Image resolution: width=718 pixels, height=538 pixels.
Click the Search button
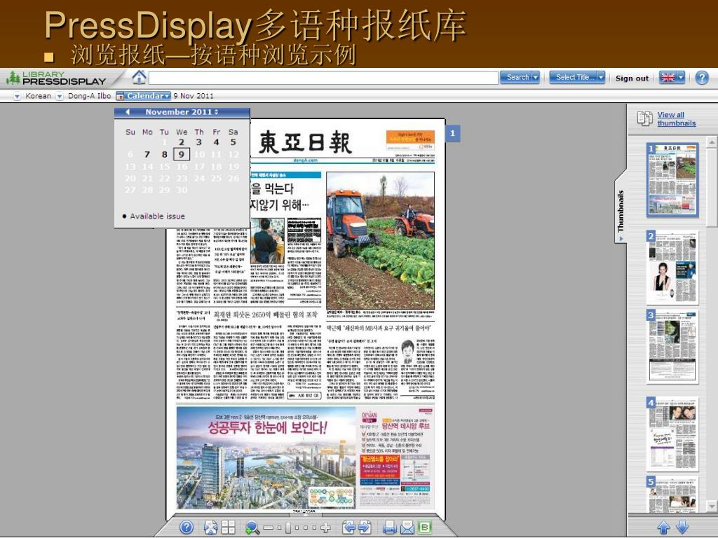tap(515, 77)
